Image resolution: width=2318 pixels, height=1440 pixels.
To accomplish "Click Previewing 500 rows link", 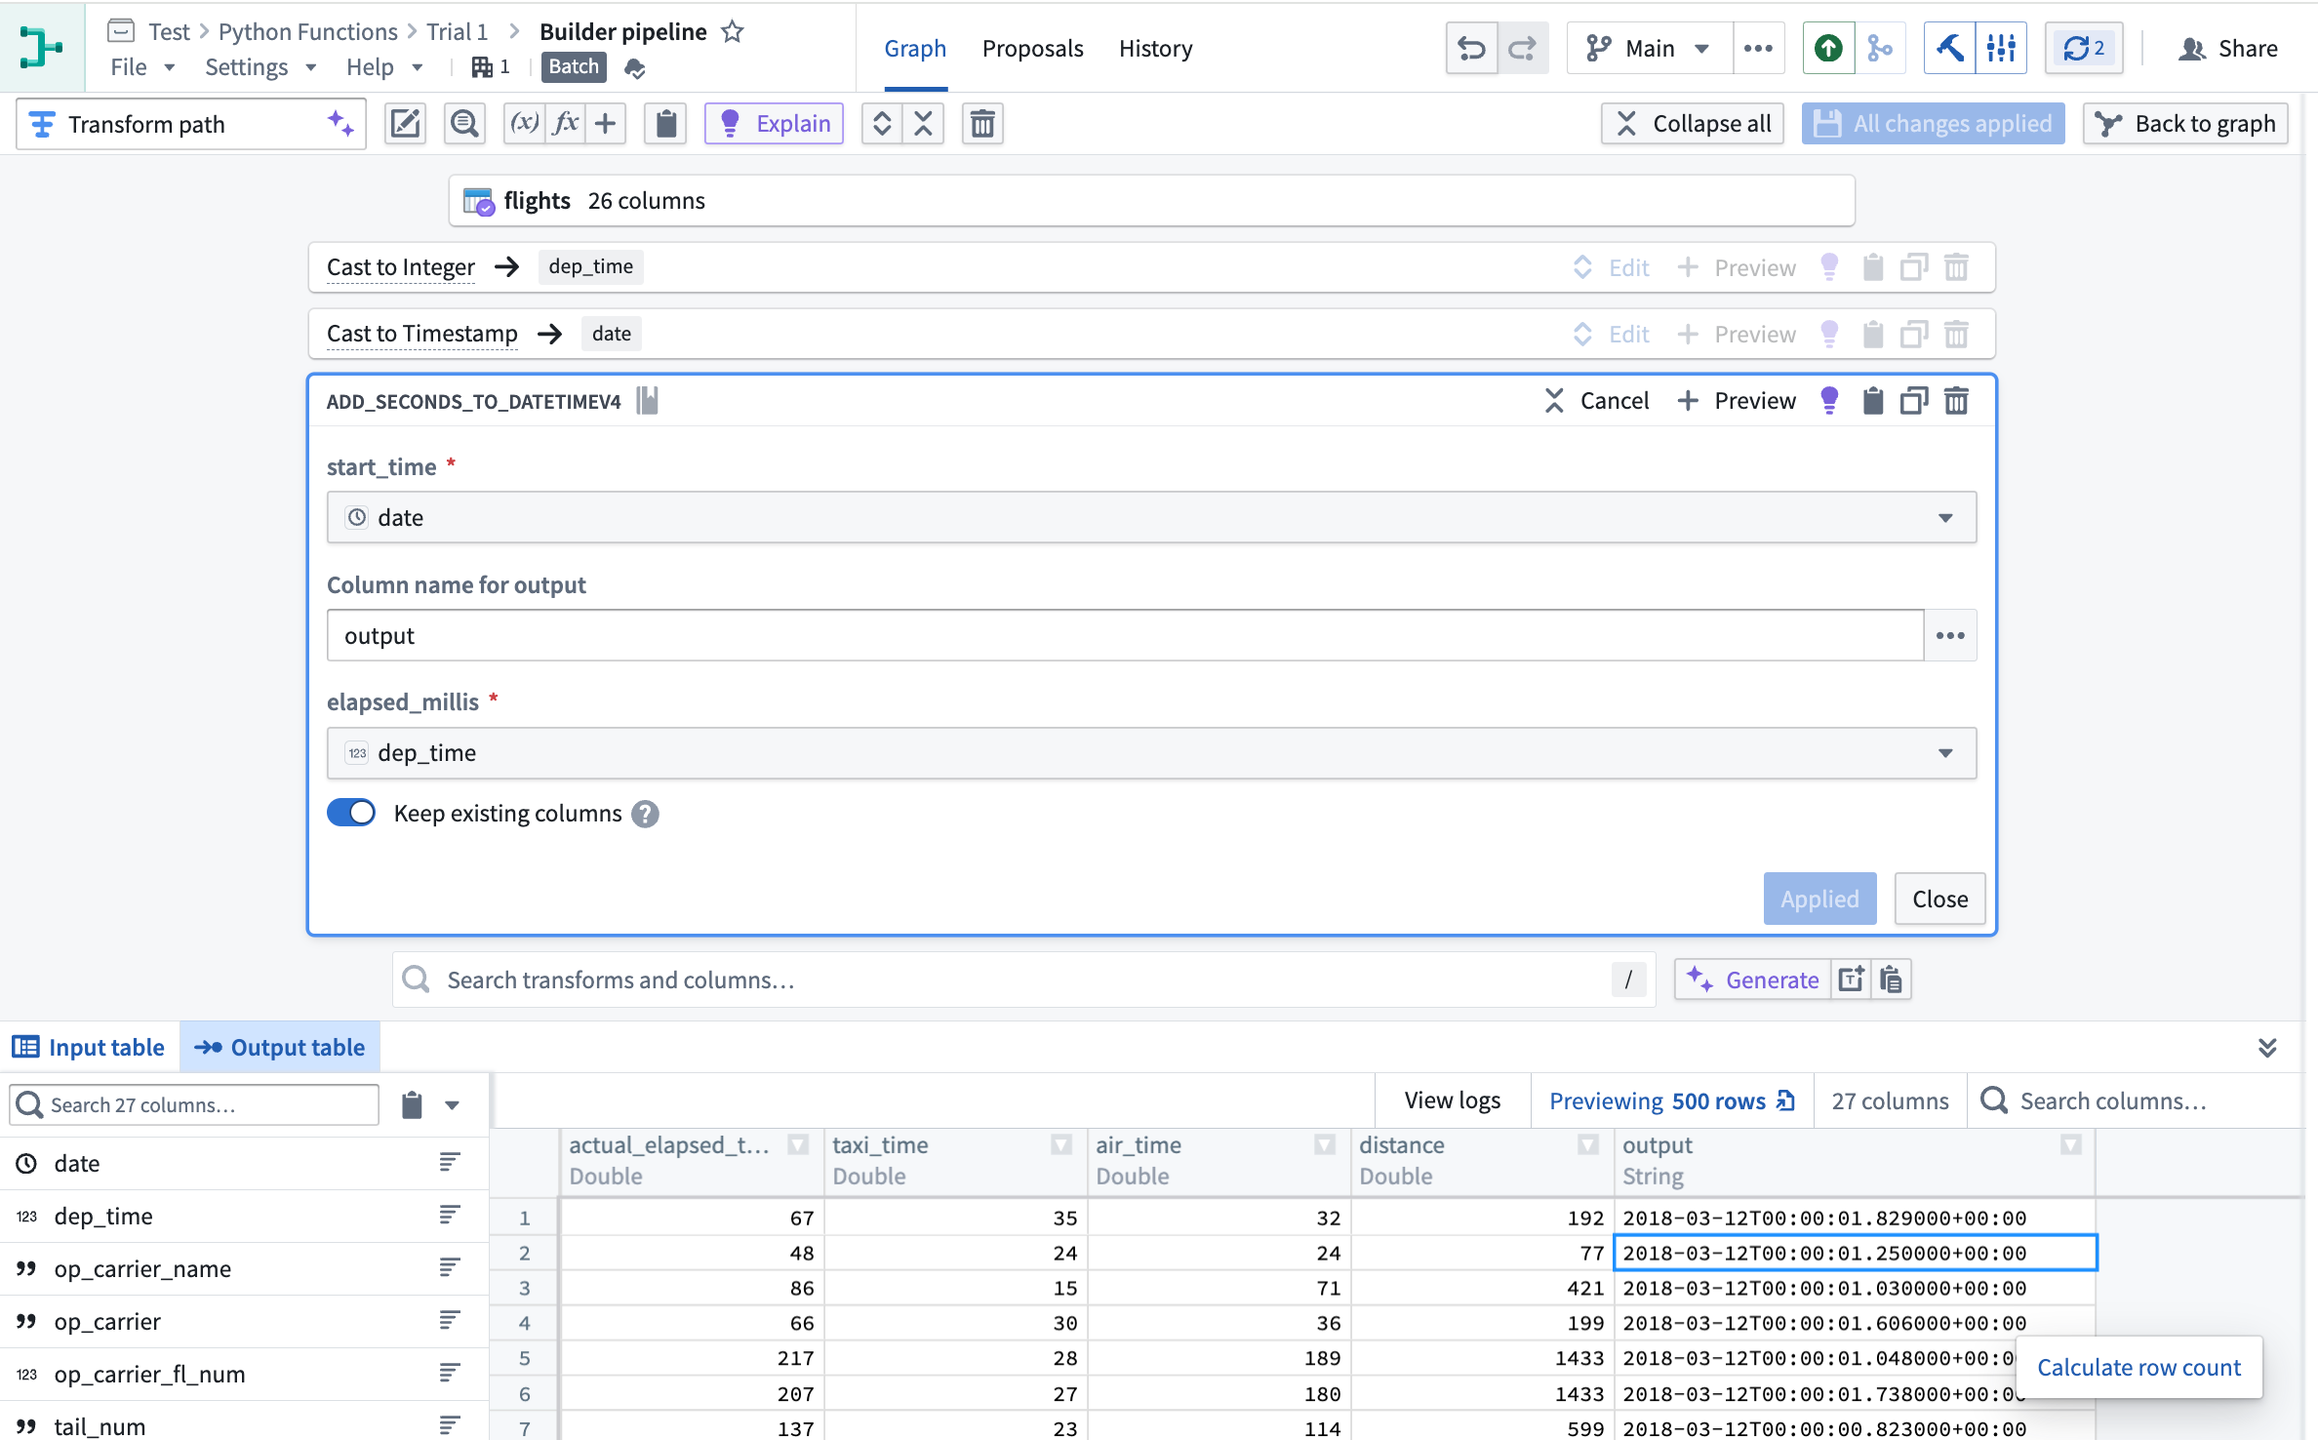I will point(1672,1100).
